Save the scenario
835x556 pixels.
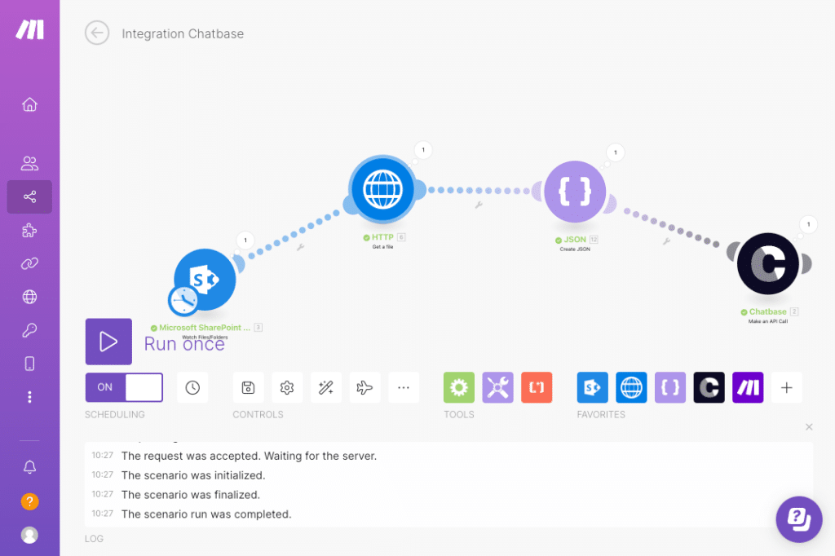coord(248,387)
